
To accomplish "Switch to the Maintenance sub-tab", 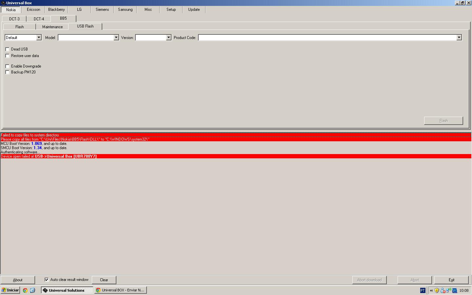I will click(x=52, y=27).
